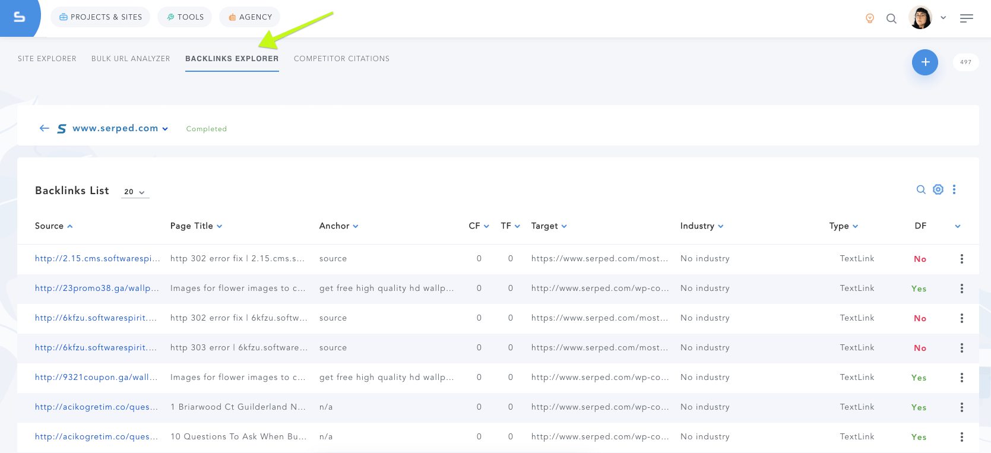Click the 23promo38 row anchor text
991x453 pixels.
(x=387, y=289)
